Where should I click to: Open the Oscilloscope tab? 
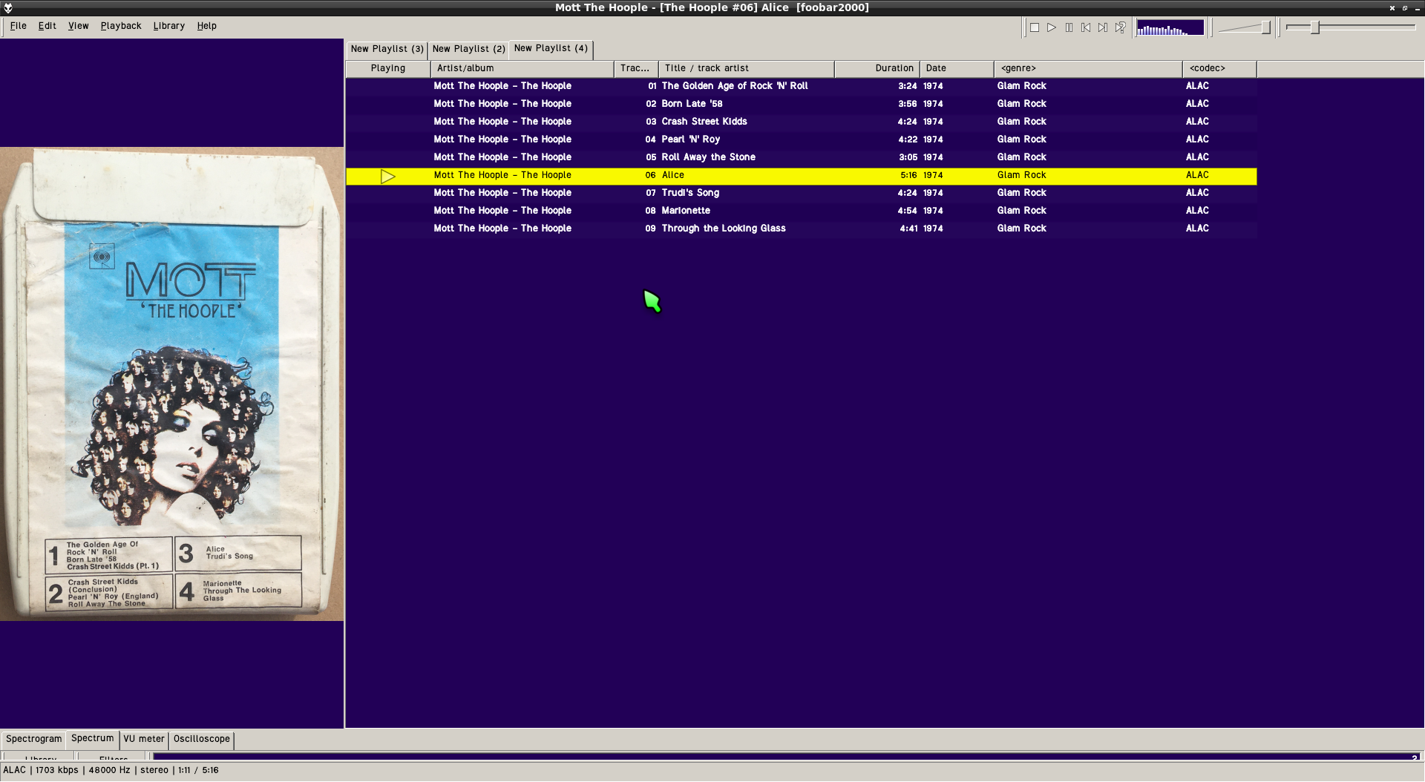(x=202, y=739)
